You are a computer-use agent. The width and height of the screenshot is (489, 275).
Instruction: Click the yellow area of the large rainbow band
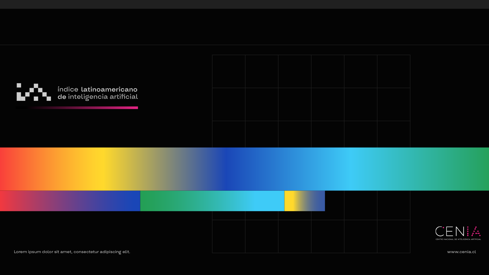(x=102, y=169)
